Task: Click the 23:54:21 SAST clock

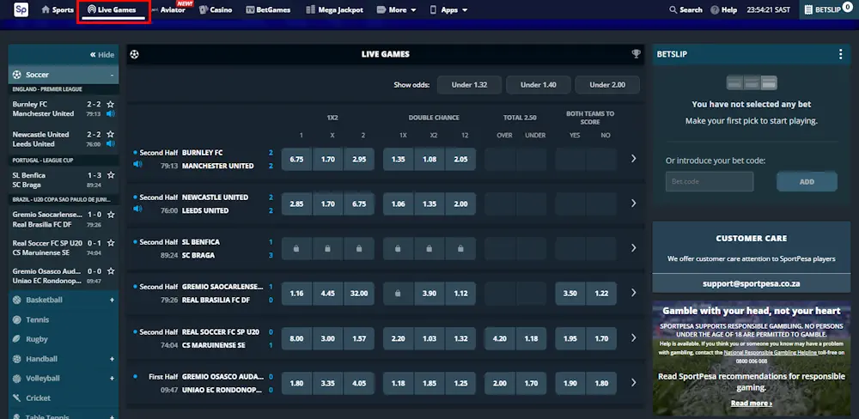Action: [x=769, y=9]
